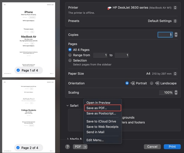Screen dimensions: 184x153
Task: Toggle the Page 1 of 4 checkmark
Action: coord(18,70)
